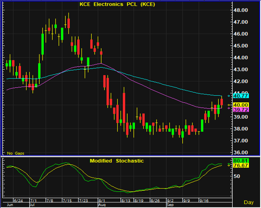Click the 8/19 date marker
The image size is (261, 208).
tap(139, 201)
